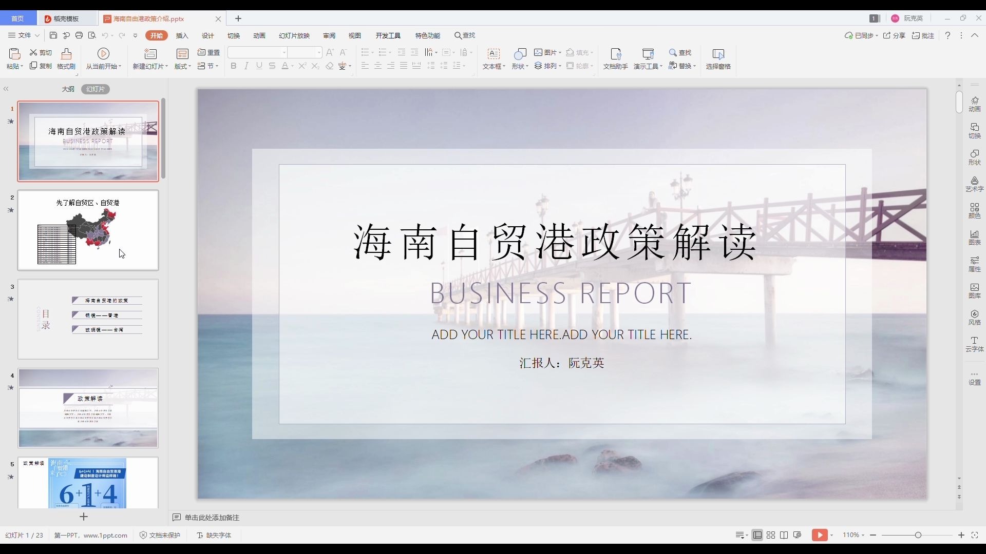Open the Design (设计) ribbon tab
The height and width of the screenshot is (554, 986).
point(208,35)
